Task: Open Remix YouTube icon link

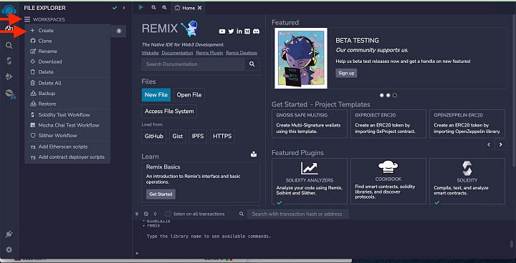Action: (222, 31)
